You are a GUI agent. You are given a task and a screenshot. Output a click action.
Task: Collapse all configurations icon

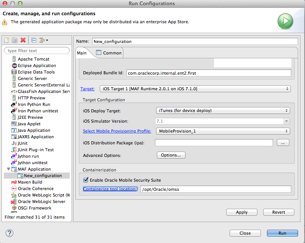(34, 40)
